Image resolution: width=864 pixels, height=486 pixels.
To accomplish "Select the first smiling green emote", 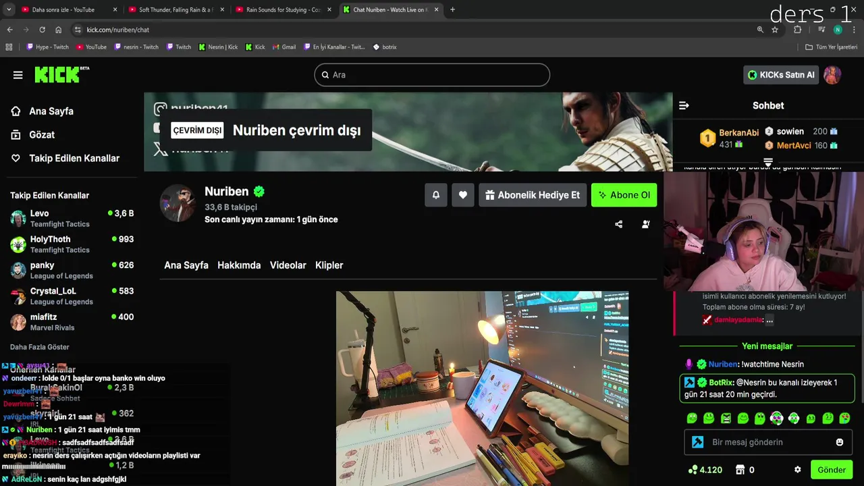I will (x=692, y=418).
